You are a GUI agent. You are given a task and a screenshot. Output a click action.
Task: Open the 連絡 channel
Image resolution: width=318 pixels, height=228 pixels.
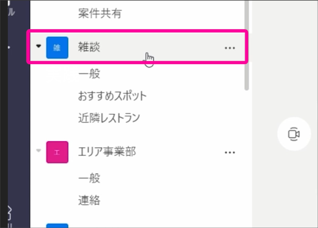click(89, 200)
